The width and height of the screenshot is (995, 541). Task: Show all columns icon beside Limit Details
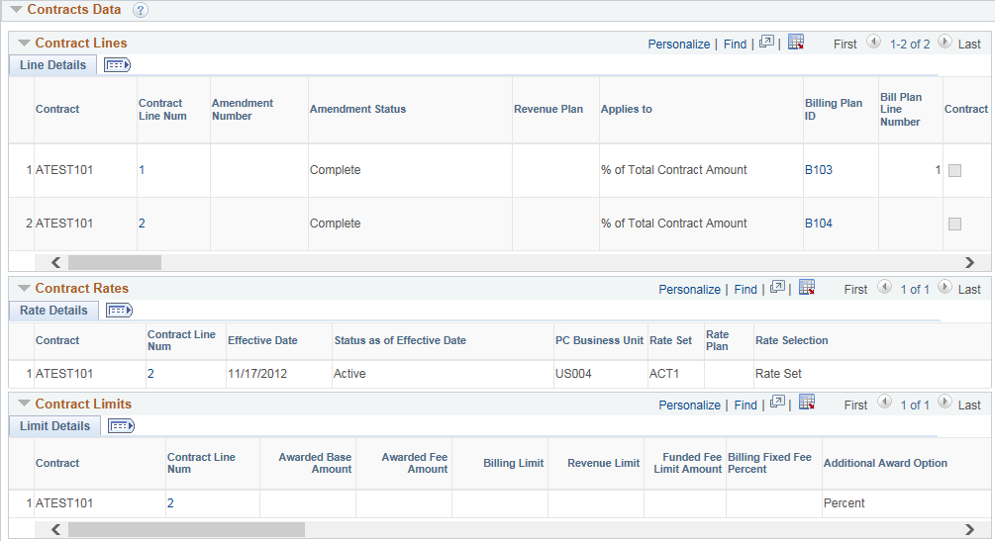121,426
